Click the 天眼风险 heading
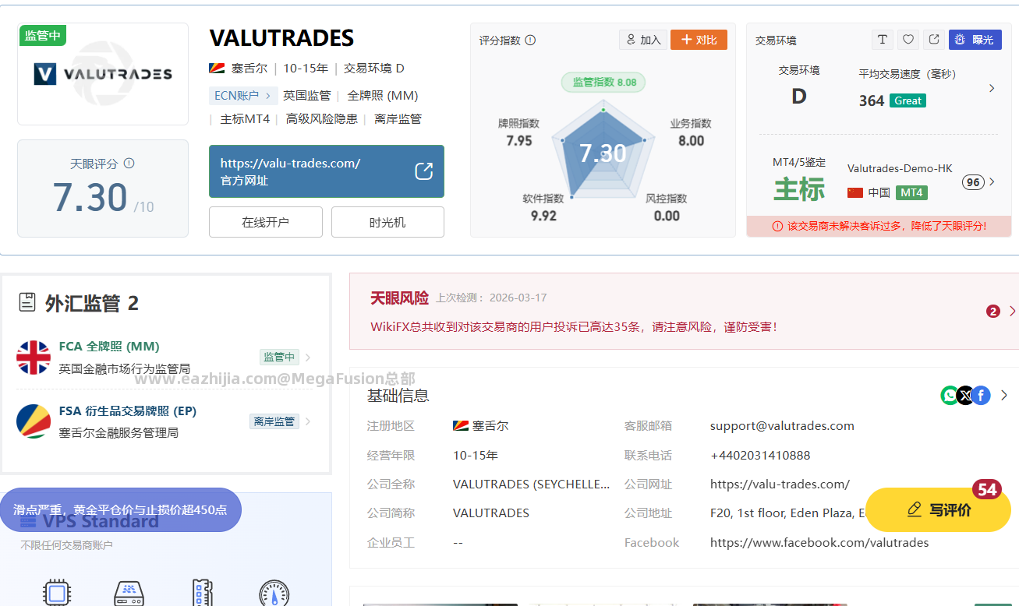 tap(399, 298)
